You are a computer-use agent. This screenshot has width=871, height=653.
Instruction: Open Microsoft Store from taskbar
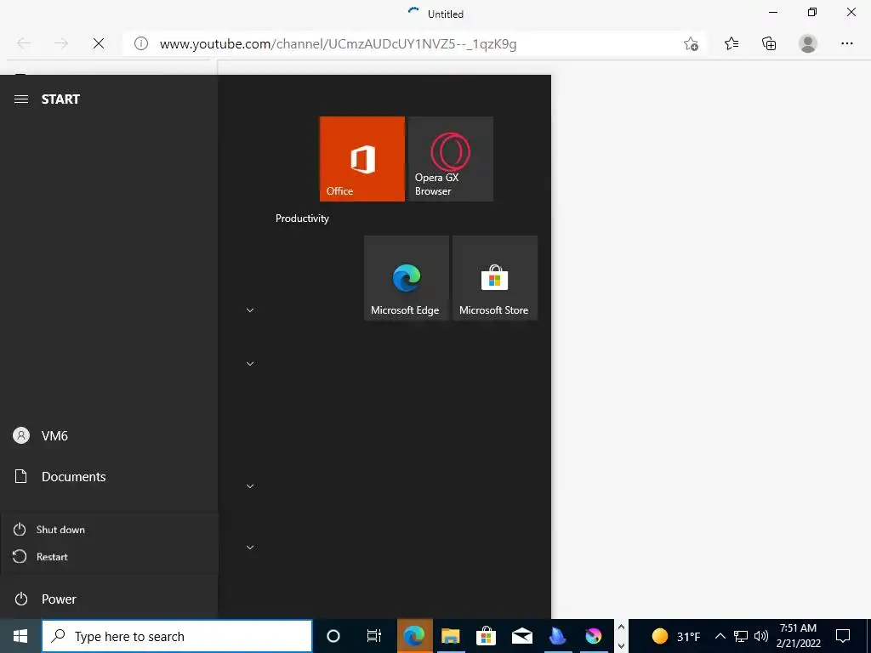click(x=486, y=636)
